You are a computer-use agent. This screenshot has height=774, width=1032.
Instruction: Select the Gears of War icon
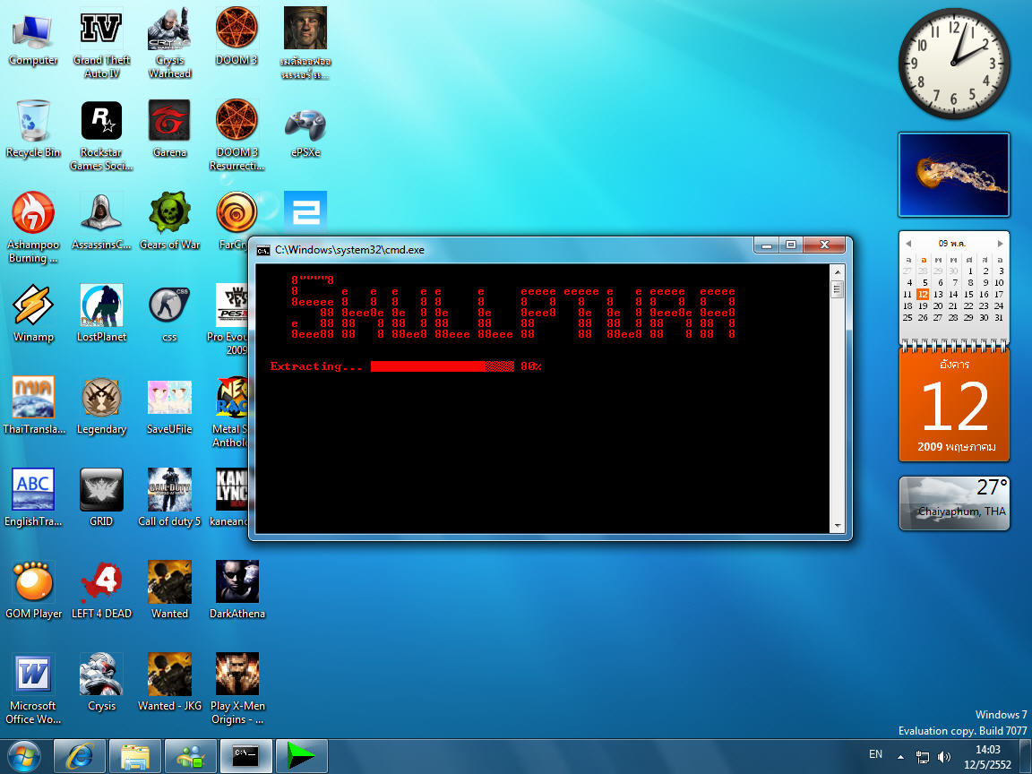[169, 221]
